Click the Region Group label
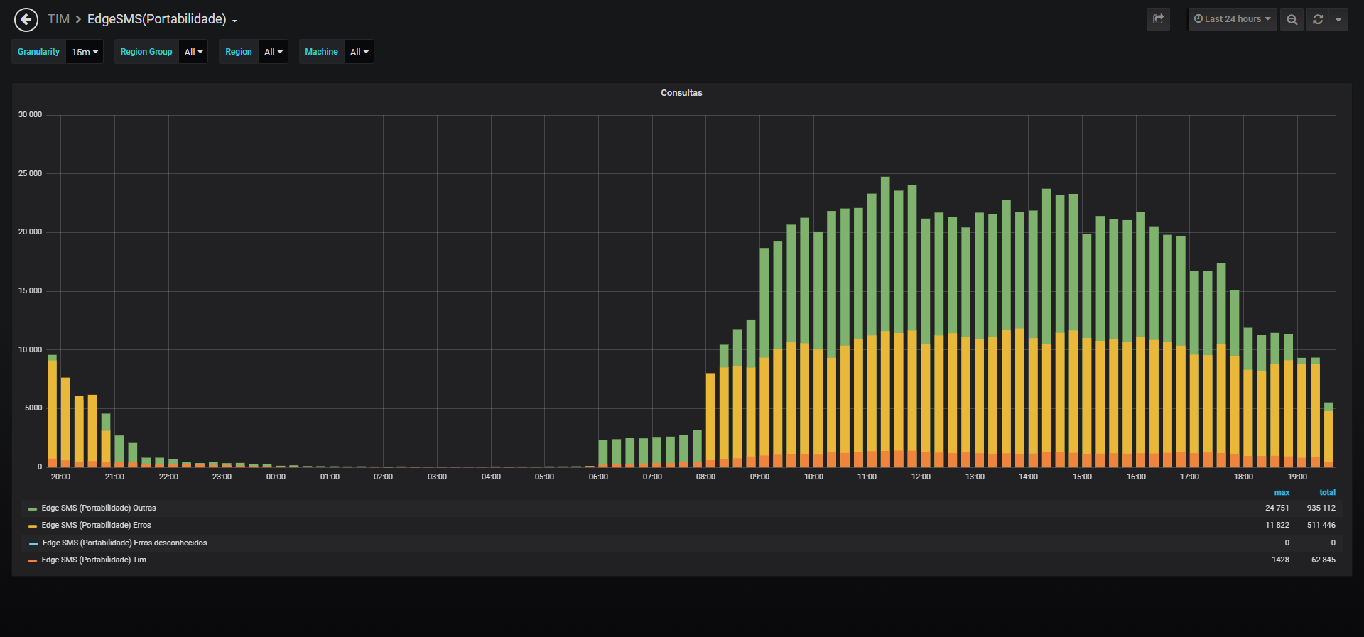 pos(146,52)
